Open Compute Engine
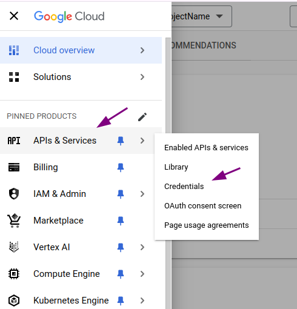 (81, 274)
